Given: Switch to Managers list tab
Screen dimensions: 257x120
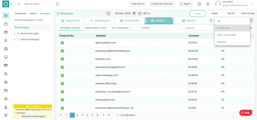Looking at the screenshot, I should (x=45, y=13).
